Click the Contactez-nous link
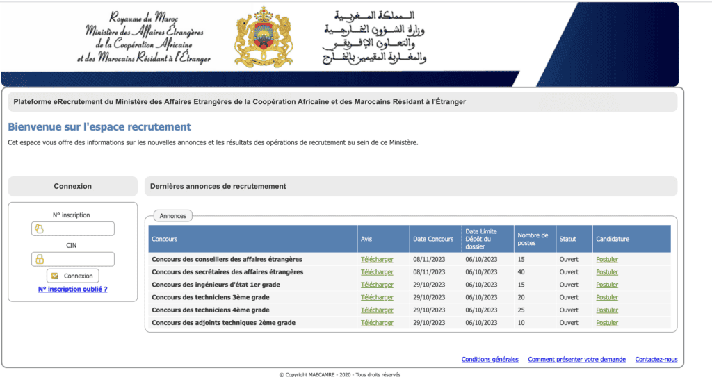The image size is (712, 377). (x=656, y=360)
